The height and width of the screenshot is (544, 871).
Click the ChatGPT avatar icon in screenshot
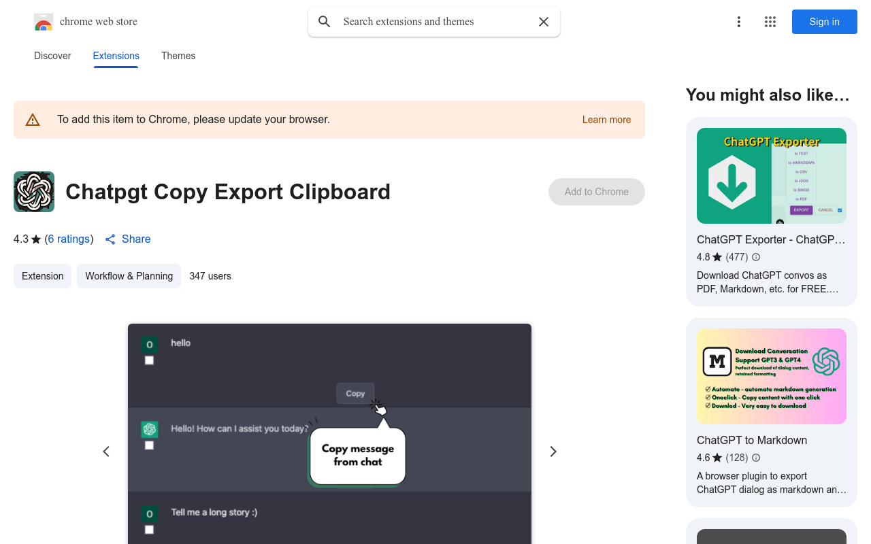click(x=150, y=429)
